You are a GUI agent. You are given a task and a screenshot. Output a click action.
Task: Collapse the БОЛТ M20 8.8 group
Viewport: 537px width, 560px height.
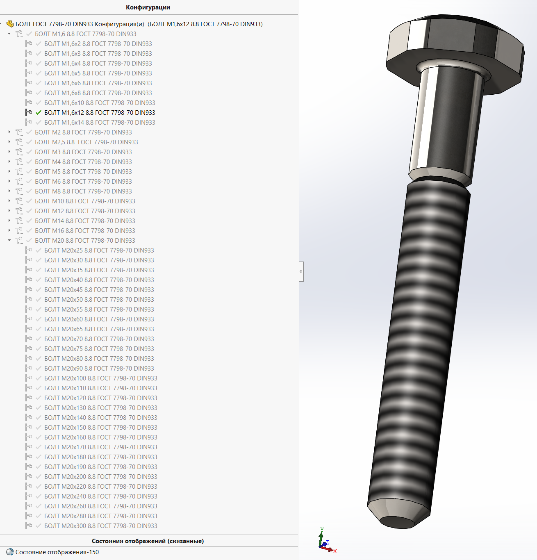coord(9,240)
